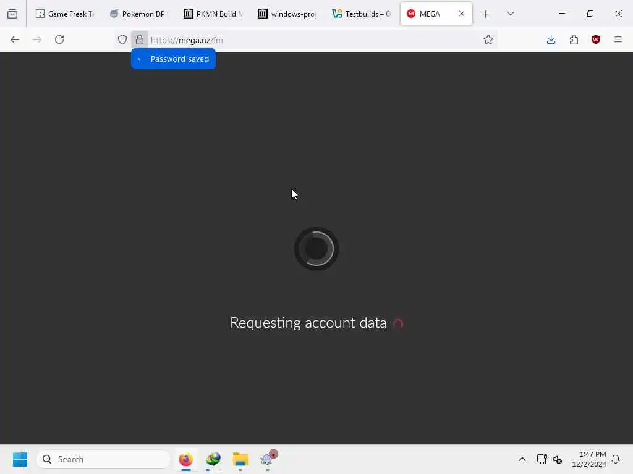The height and width of the screenshot is (474, 633).
Task: Switch to the Game Freak tab
Action: 64,14
